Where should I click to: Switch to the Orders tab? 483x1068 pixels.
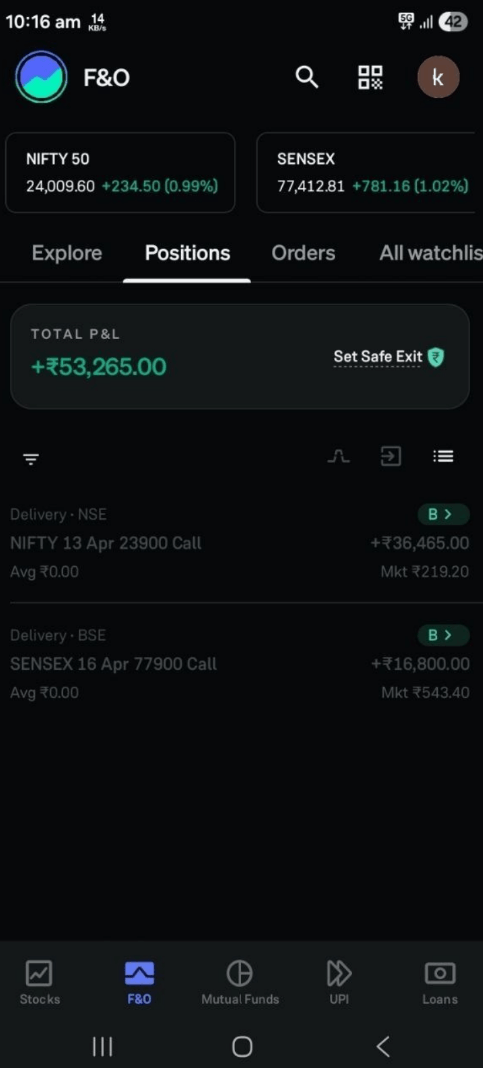click(x=303, y=253)
